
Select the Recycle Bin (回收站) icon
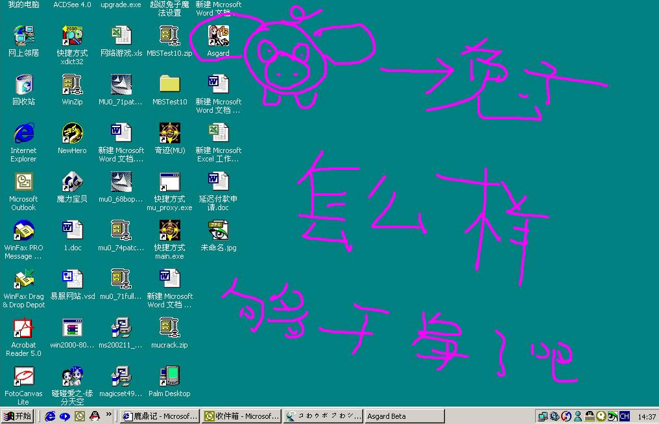click(24, 85)
